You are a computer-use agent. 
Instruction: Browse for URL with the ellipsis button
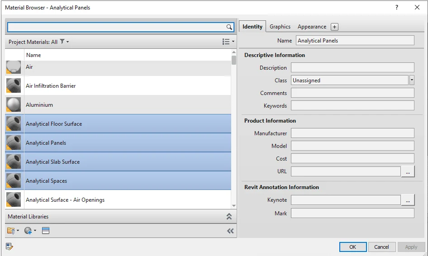tap(408, 171)
